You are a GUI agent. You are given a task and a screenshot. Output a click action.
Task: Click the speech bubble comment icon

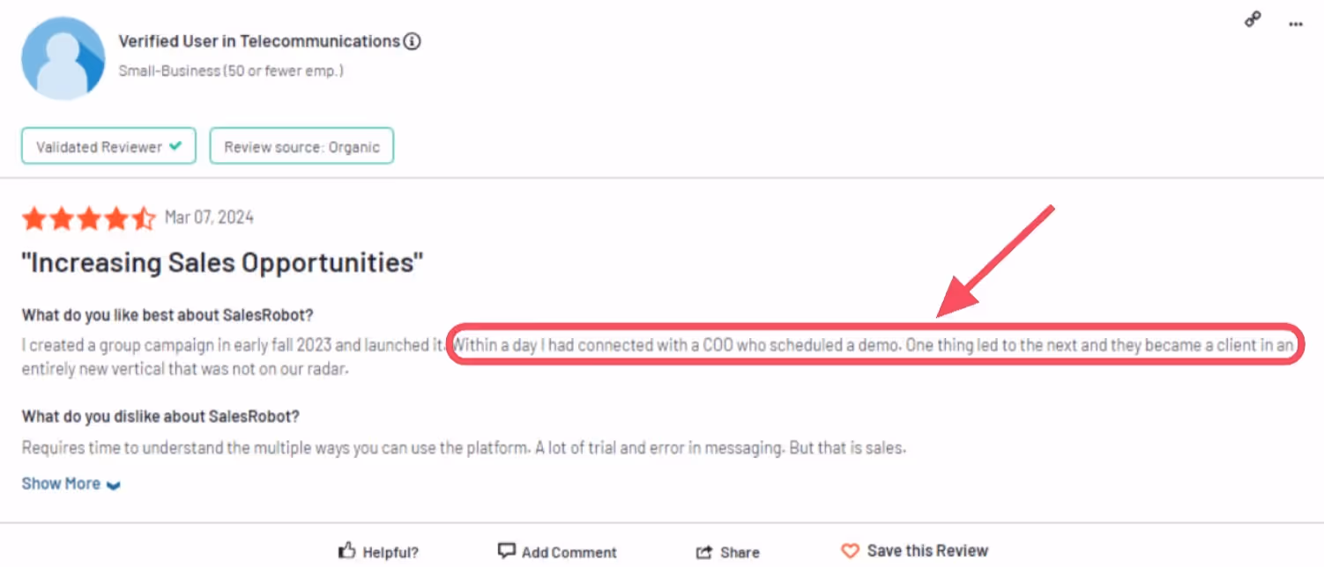[x=507, y=549]
